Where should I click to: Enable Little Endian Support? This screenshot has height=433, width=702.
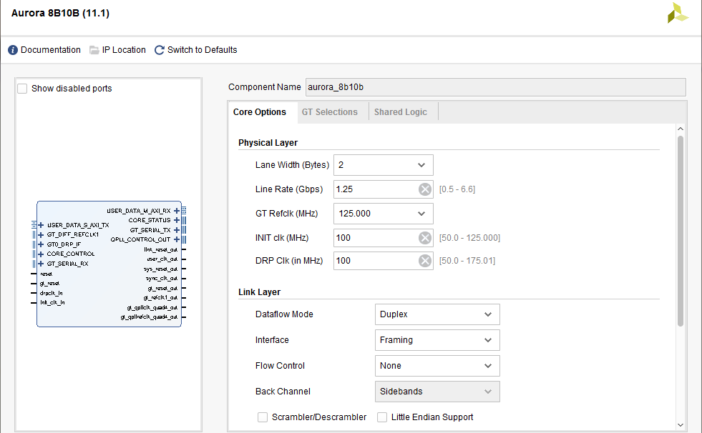[382, 417]
